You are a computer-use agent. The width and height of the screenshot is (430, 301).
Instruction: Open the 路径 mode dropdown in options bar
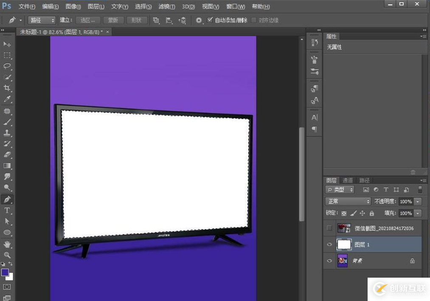tap(42, 20)
